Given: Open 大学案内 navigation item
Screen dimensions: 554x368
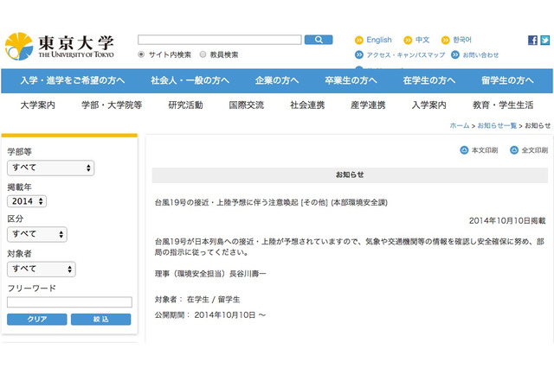Looking at the screenshot, I should tap(38, 105).
